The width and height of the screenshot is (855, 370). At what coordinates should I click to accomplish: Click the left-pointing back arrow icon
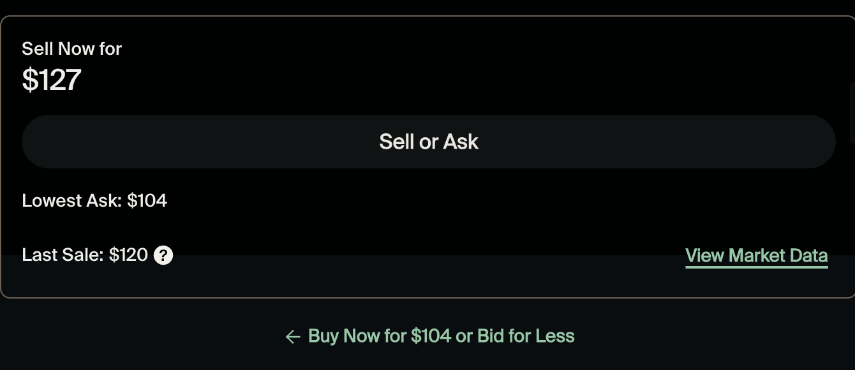[293, 336]
